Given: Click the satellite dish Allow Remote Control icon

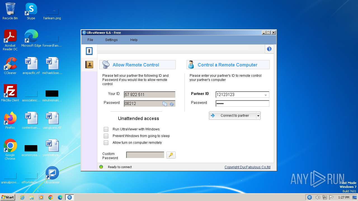Looking at the screenshot, I should 106,64.
